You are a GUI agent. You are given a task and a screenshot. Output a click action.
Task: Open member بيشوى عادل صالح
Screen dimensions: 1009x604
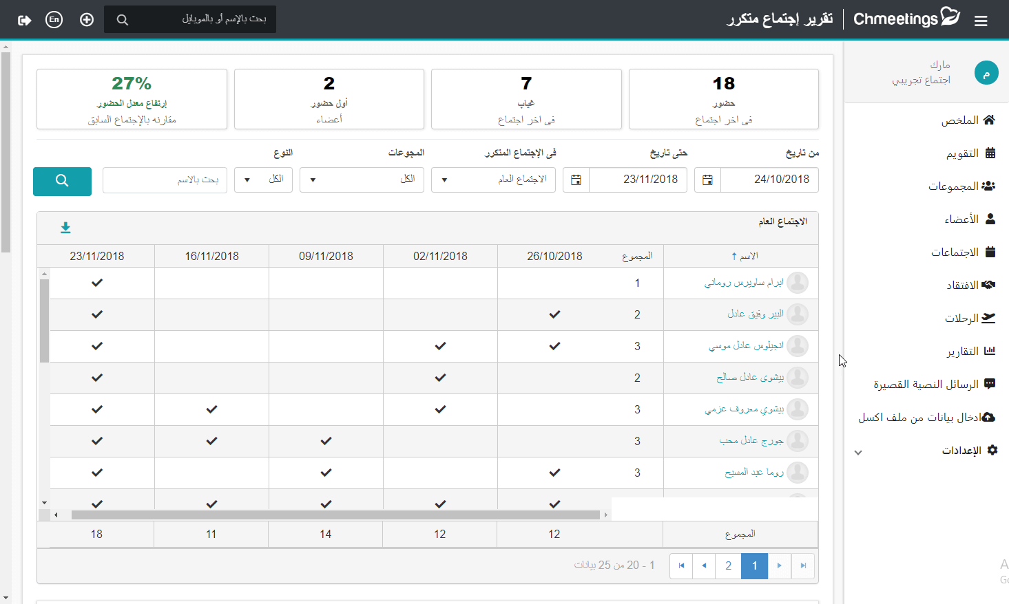point(750,378)
